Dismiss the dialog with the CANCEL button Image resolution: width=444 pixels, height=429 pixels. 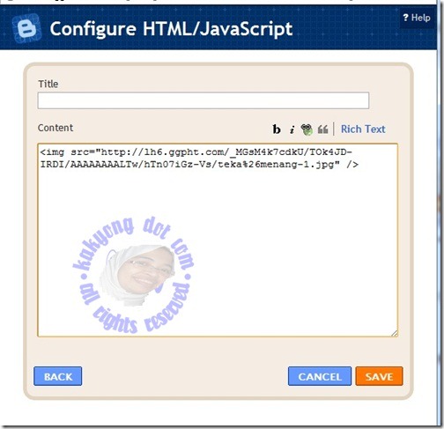pyautogui.click(x=320, y=376)
